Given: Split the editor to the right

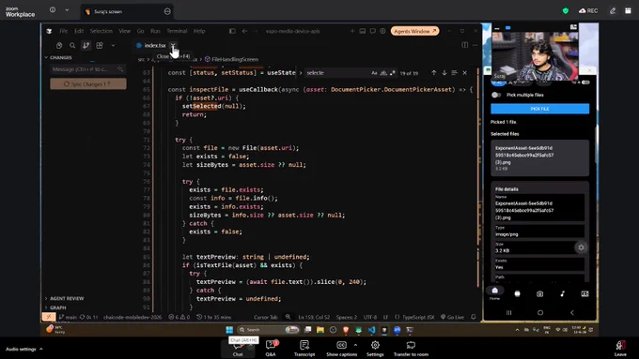Looking at the screenshot, I should (x=464, y=45).
